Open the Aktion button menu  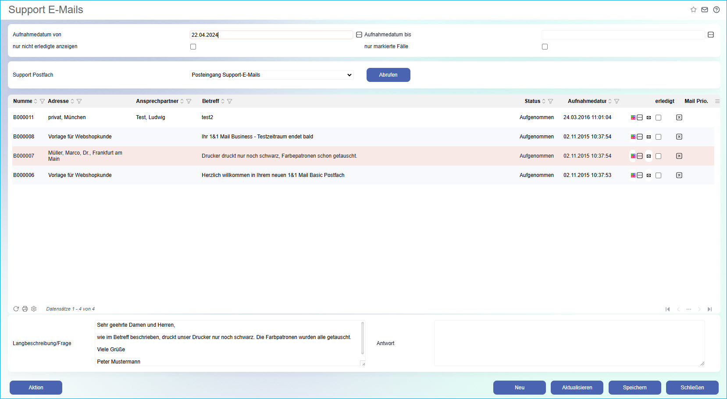click(36, 388)
